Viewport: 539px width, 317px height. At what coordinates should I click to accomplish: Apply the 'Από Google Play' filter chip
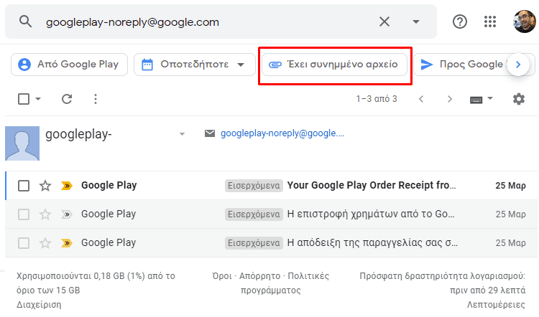click(70, 64)
